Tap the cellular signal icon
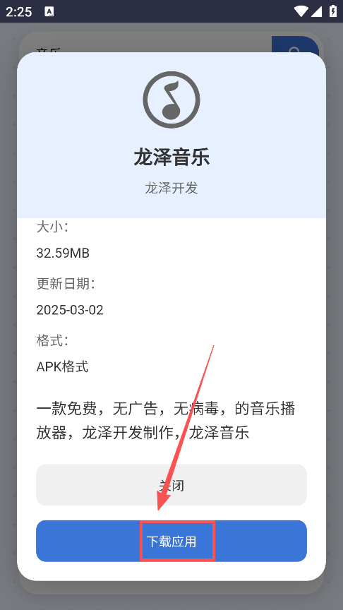 (x=317, y=11)
